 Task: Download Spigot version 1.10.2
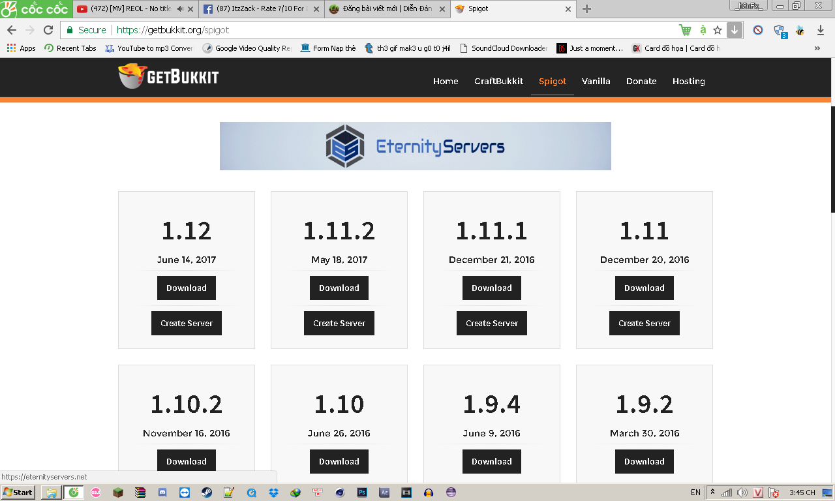[187, 461]
